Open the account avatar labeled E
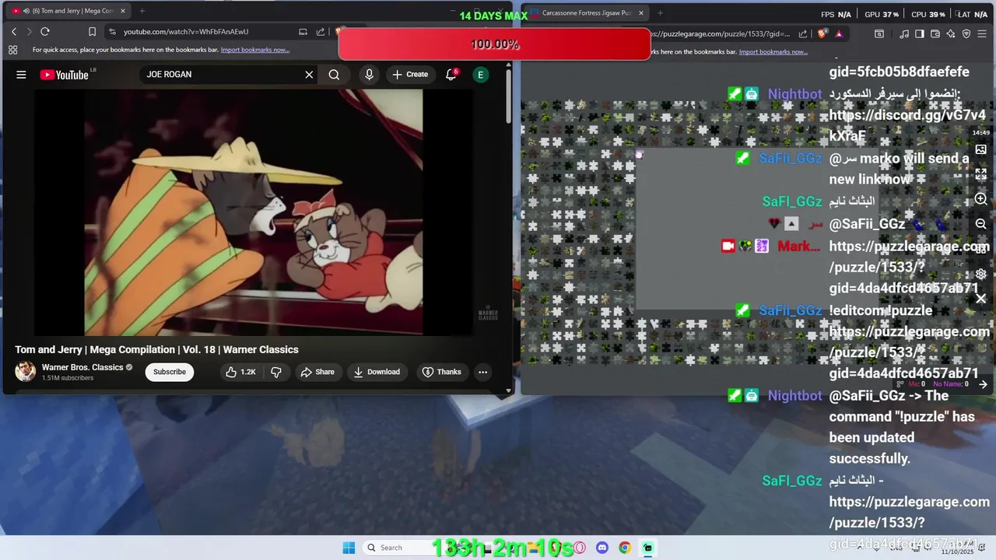 tap(481, 75)
